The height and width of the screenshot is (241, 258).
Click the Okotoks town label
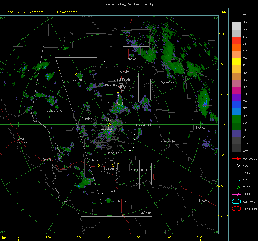pyautogui.click(x=115, y=191)
